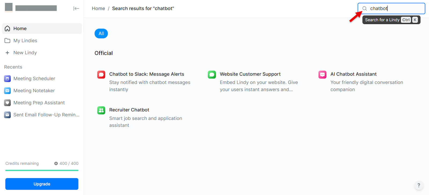Click the green Website Customer Support icon
The width and height of the screenshot is (429, 195).
point(212,74)
